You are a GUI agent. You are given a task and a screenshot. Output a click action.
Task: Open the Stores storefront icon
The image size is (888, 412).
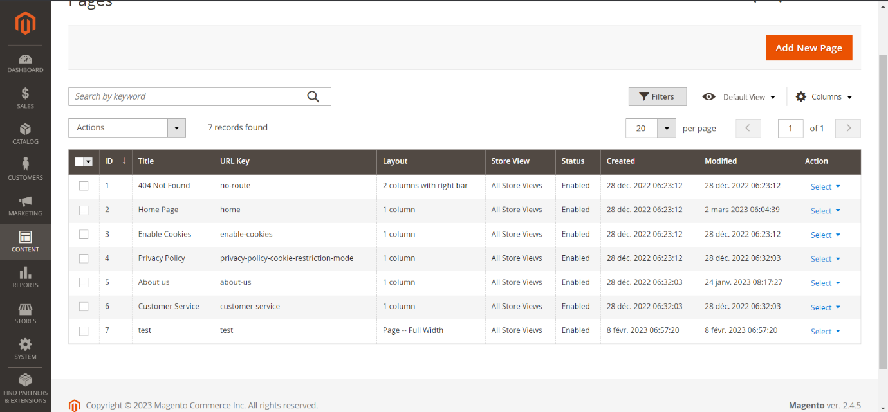25,309
